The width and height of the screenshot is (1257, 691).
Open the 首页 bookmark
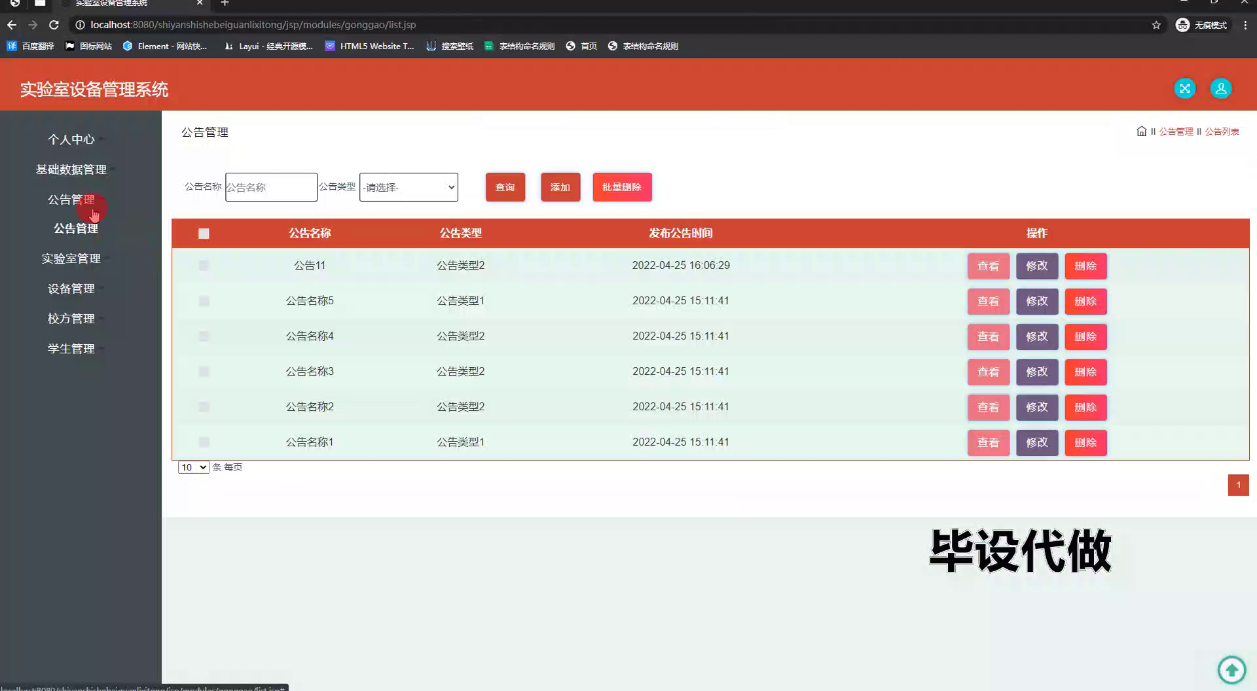tap(581, 46)
